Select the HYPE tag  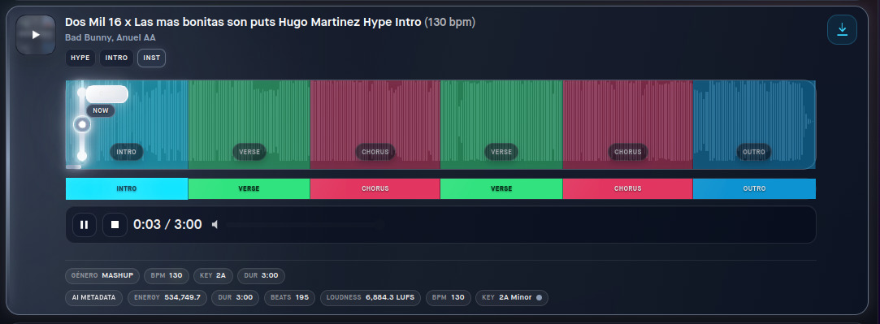[x=80, y=58]
